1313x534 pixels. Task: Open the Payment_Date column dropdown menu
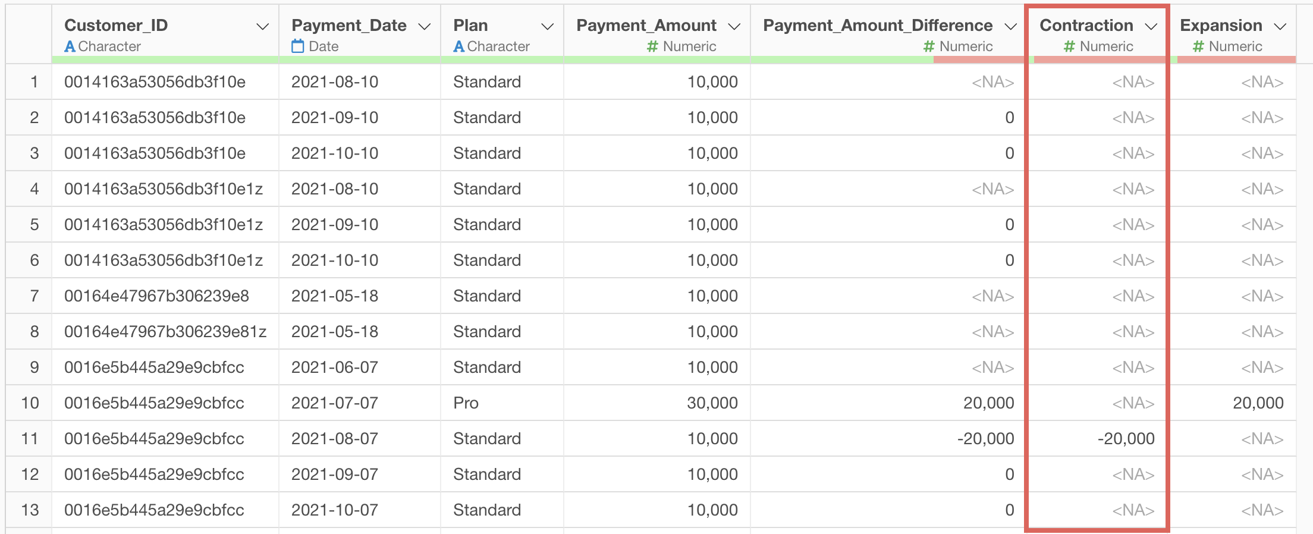424,27
